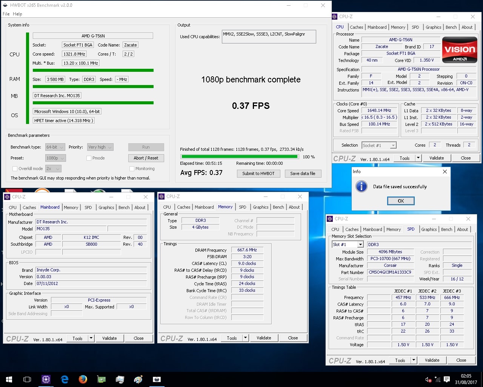
Task: Click Tools button in Mainboard CPU-Z window
Action: (77, 339)
